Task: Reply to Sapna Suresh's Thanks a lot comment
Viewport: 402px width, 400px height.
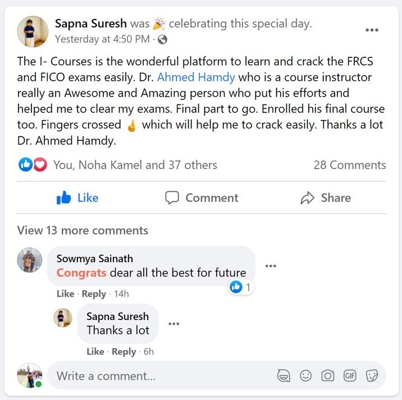Action: point(124,352)
